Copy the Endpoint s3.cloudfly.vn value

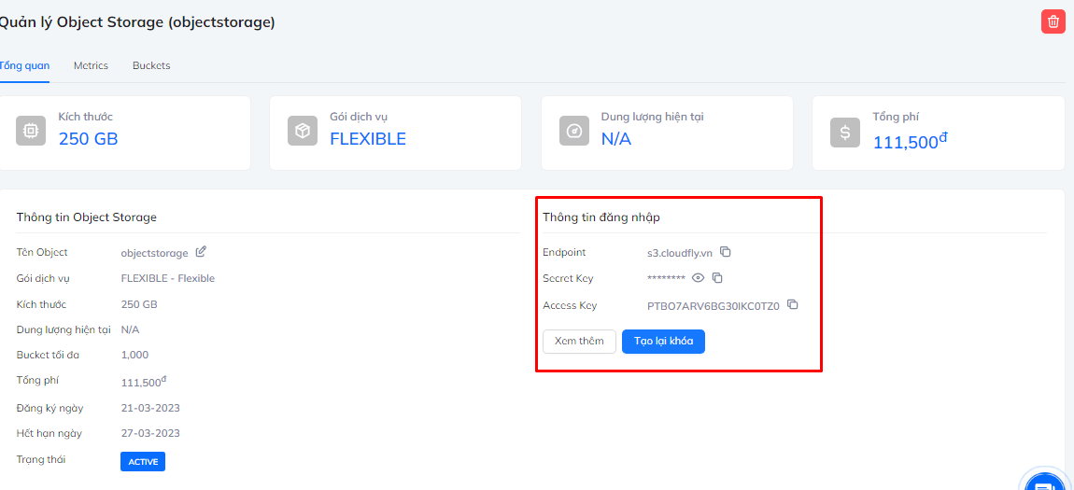726,252
